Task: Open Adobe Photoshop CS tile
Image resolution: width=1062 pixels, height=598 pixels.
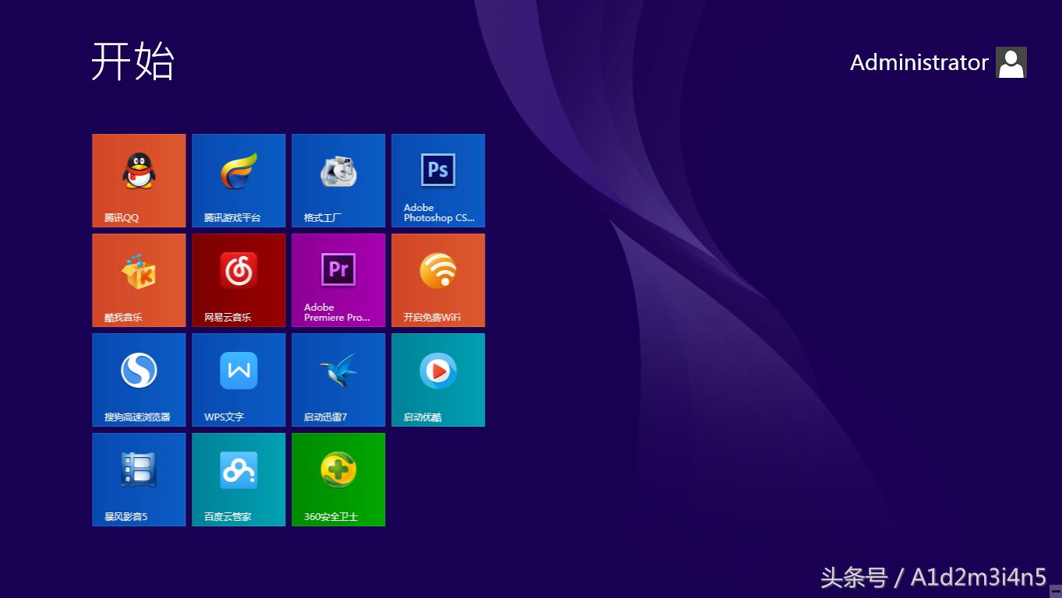Action: tap(438, 180)
